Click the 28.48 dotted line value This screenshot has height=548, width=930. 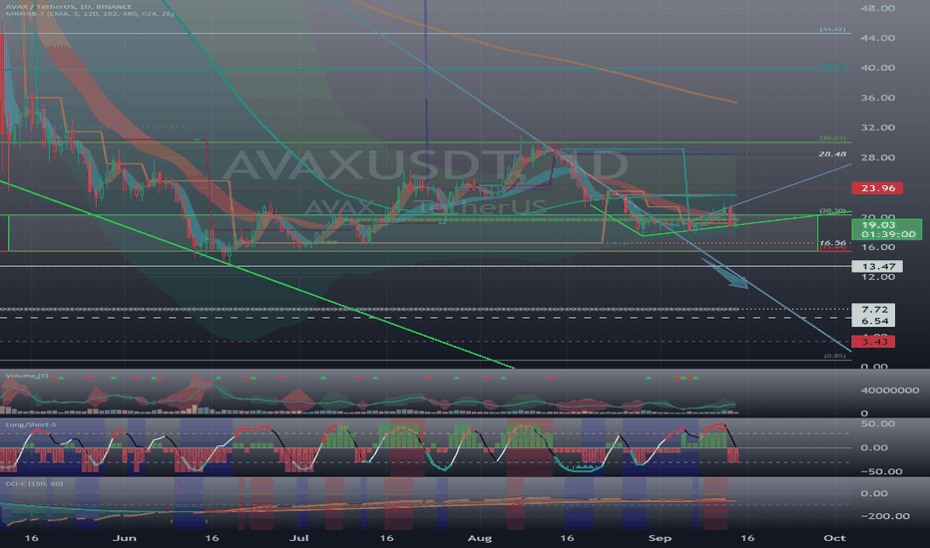pos(832,154)
